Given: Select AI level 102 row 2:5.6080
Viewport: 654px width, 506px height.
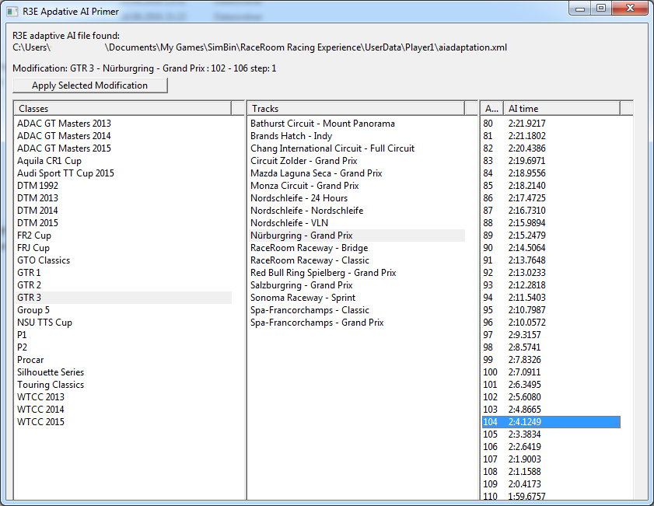Looking at the screenshot, I should pyautogui.click(x=551, y=397).
